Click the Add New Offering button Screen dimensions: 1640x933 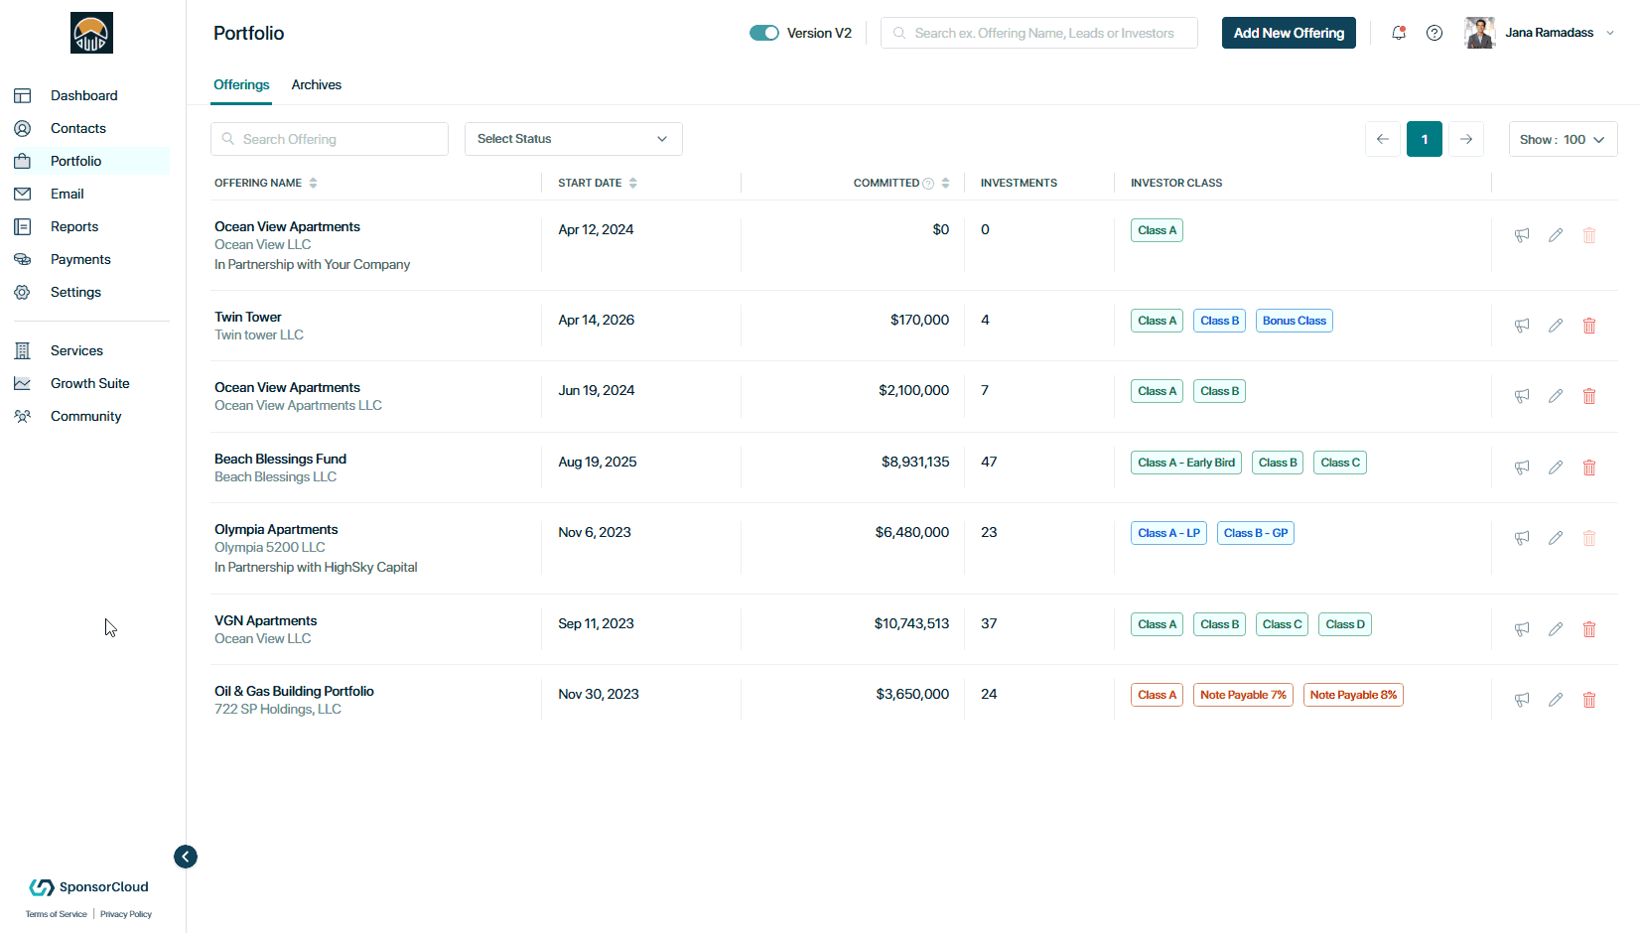click(1289, 33)
